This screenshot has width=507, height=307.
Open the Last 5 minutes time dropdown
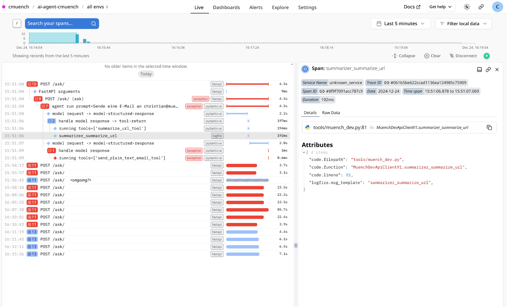click(401, 24)
